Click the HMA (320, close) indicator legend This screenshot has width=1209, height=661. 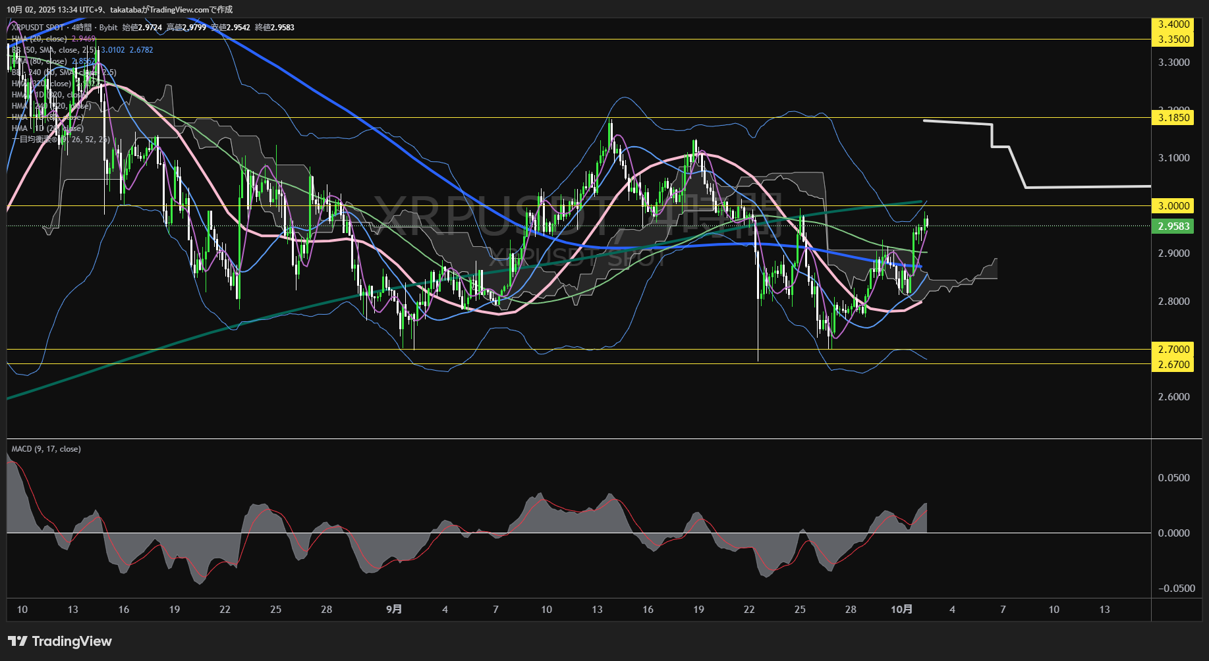[x=41, y=84]
